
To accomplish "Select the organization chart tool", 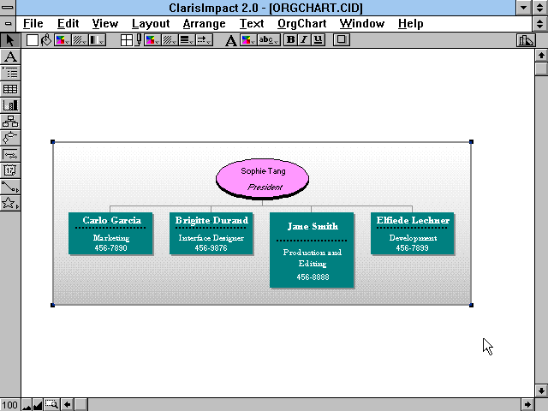I will 10,122.
